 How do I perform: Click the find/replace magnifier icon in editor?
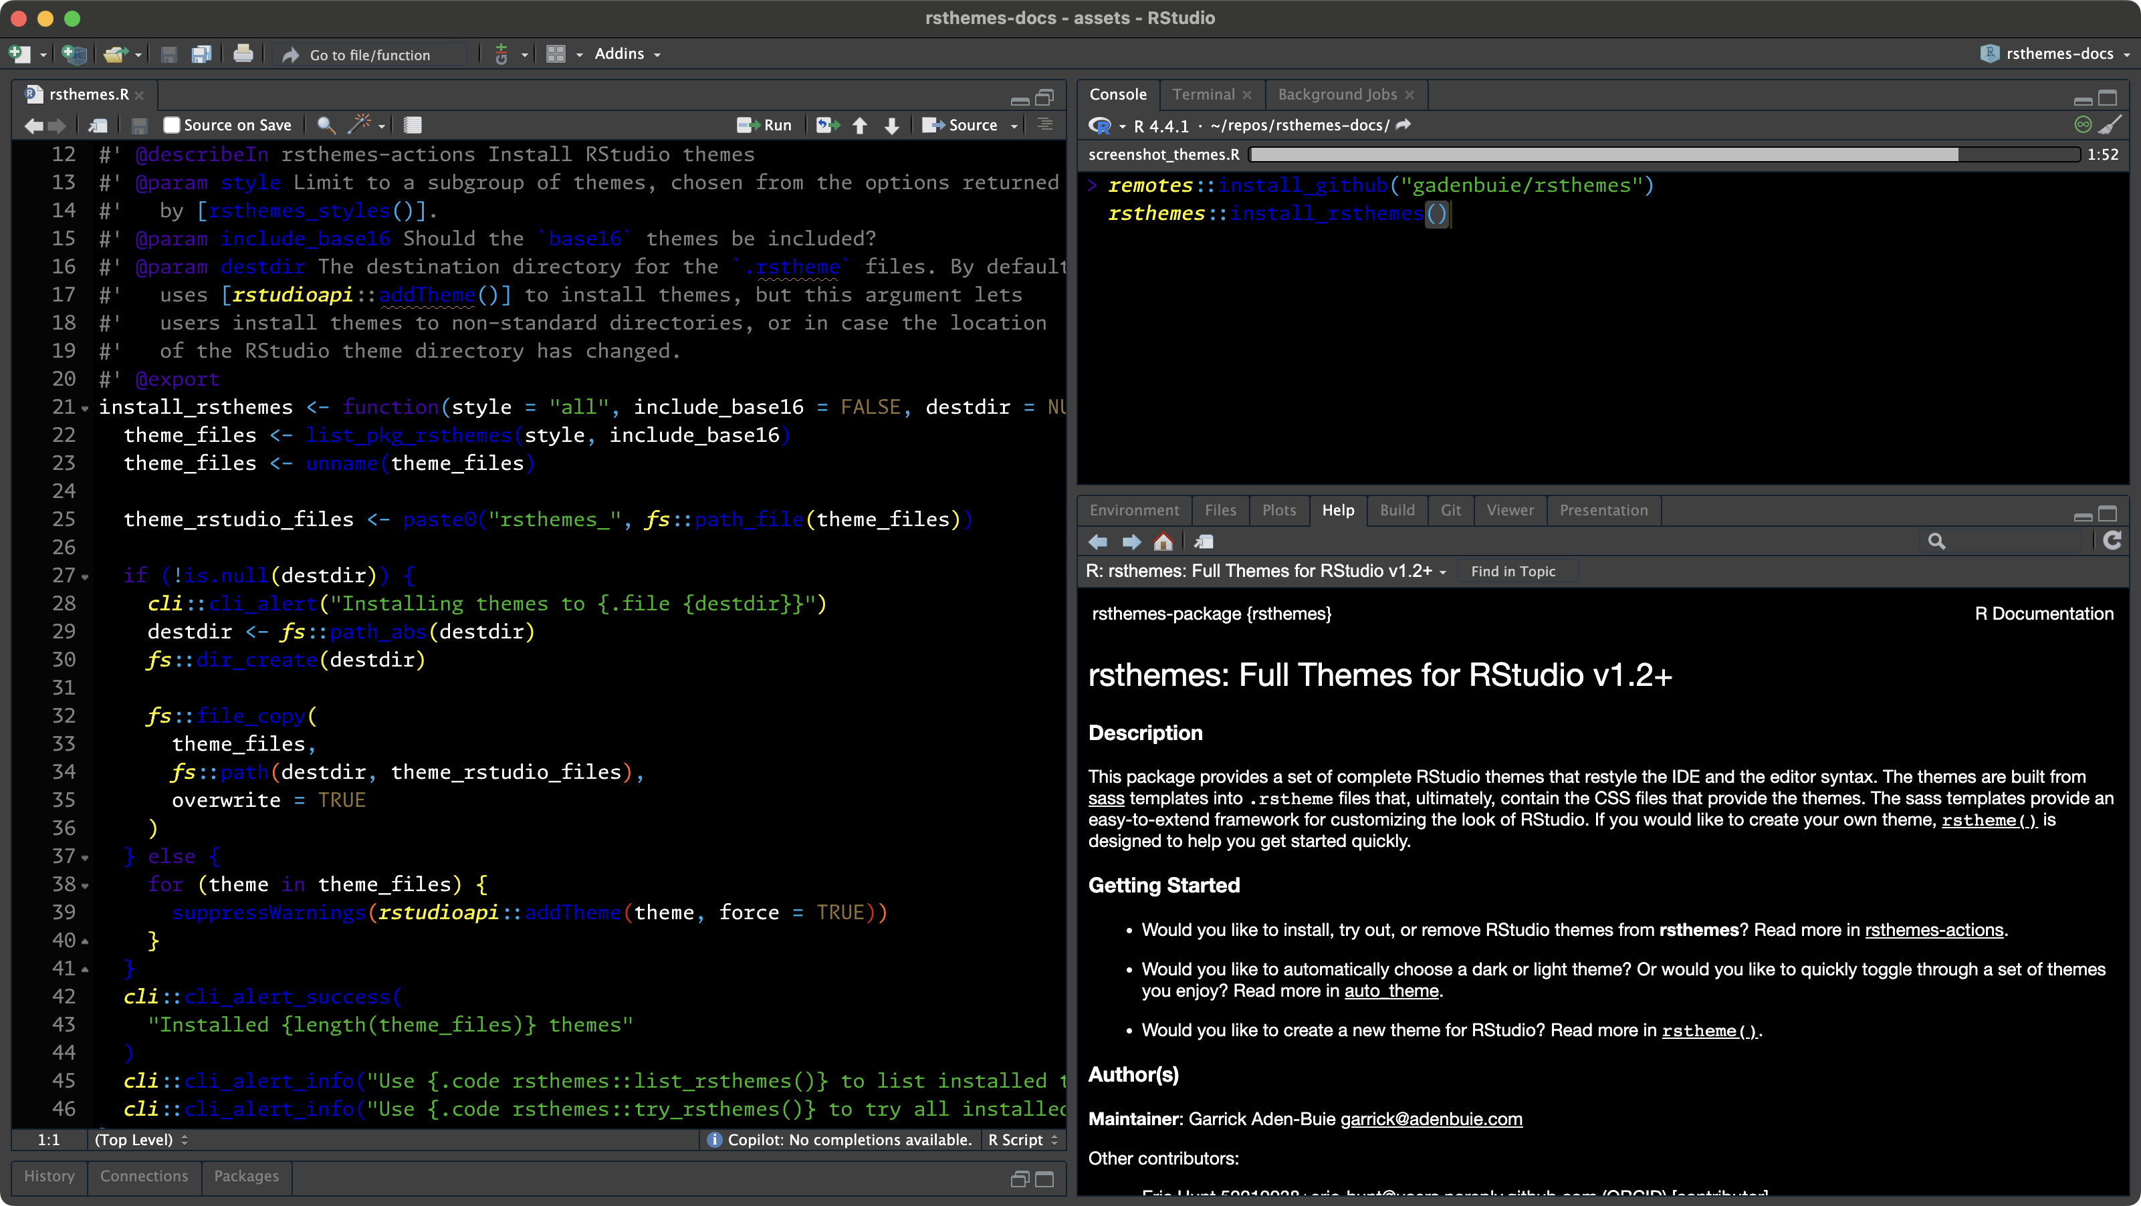pyautogui.click(x=326, y=124)
